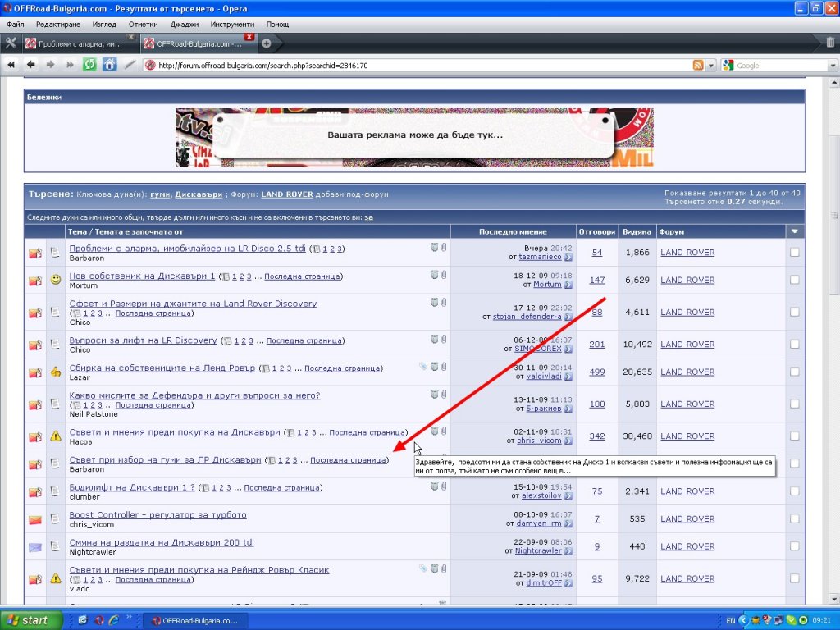Sort by Отговори column header
The image size is (840, 630).
click(597, 231)
